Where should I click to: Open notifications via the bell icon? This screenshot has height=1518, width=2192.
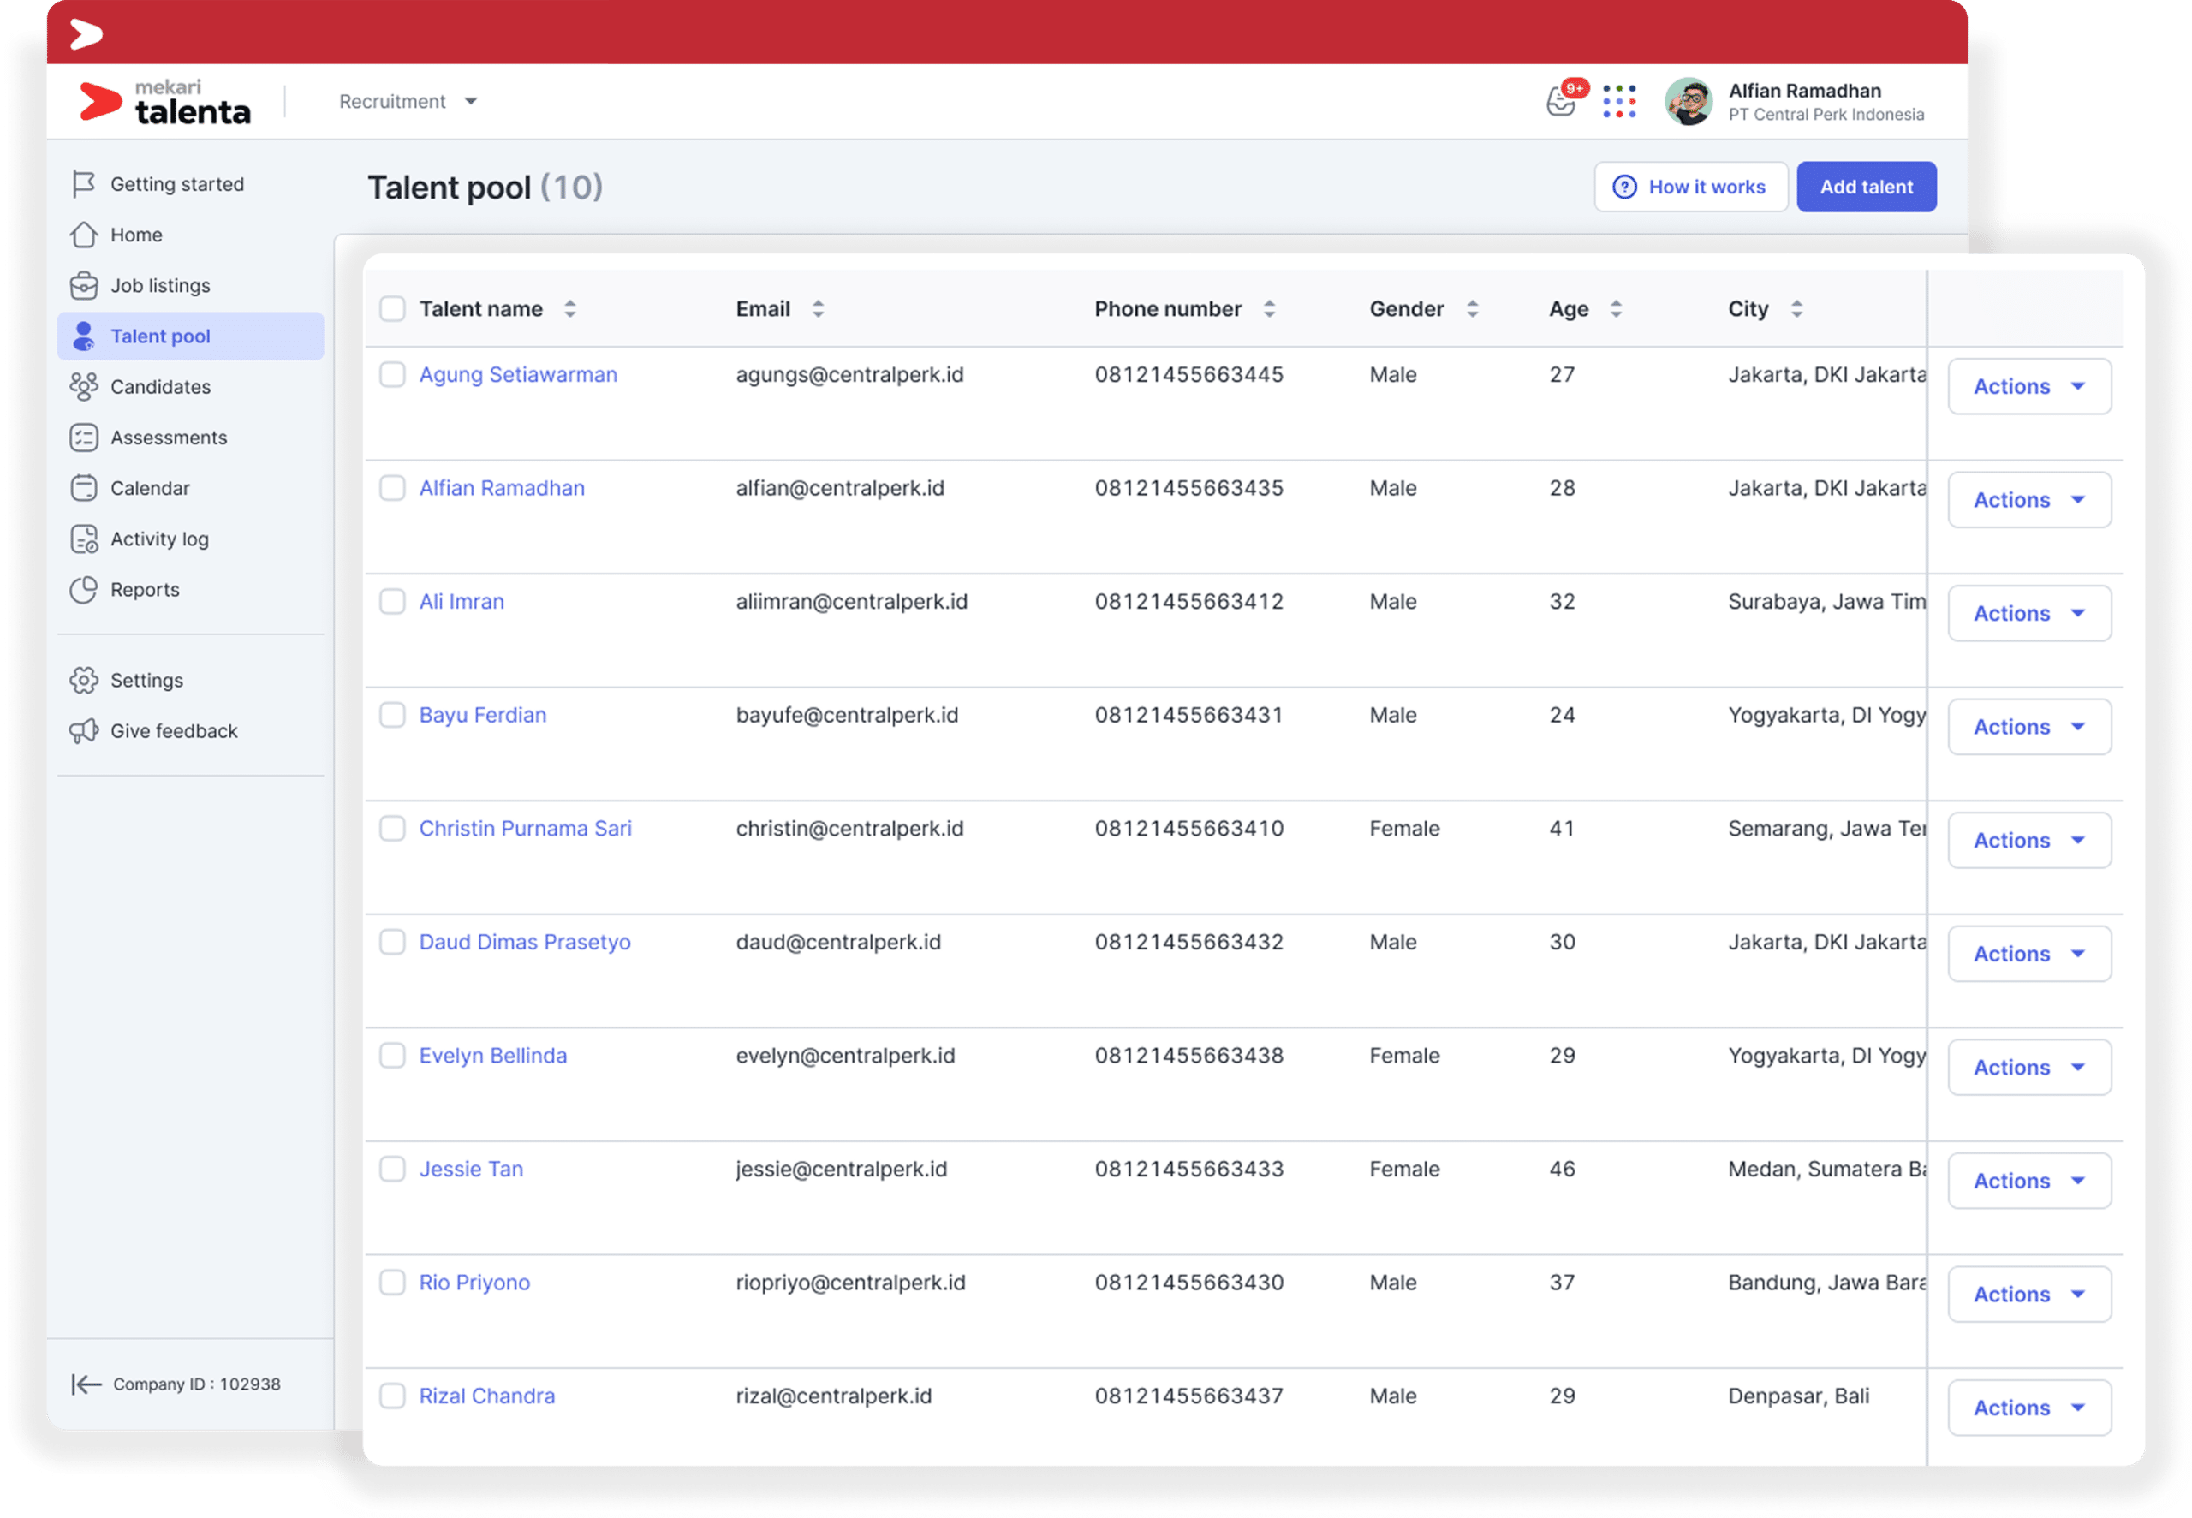coord(1561,101)
